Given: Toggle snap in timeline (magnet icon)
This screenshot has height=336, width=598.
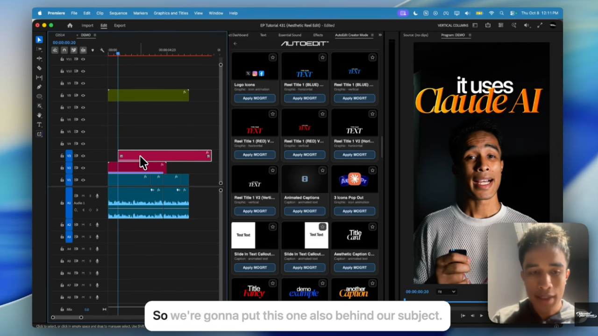Looking at the screenshot, I should 64,50.
